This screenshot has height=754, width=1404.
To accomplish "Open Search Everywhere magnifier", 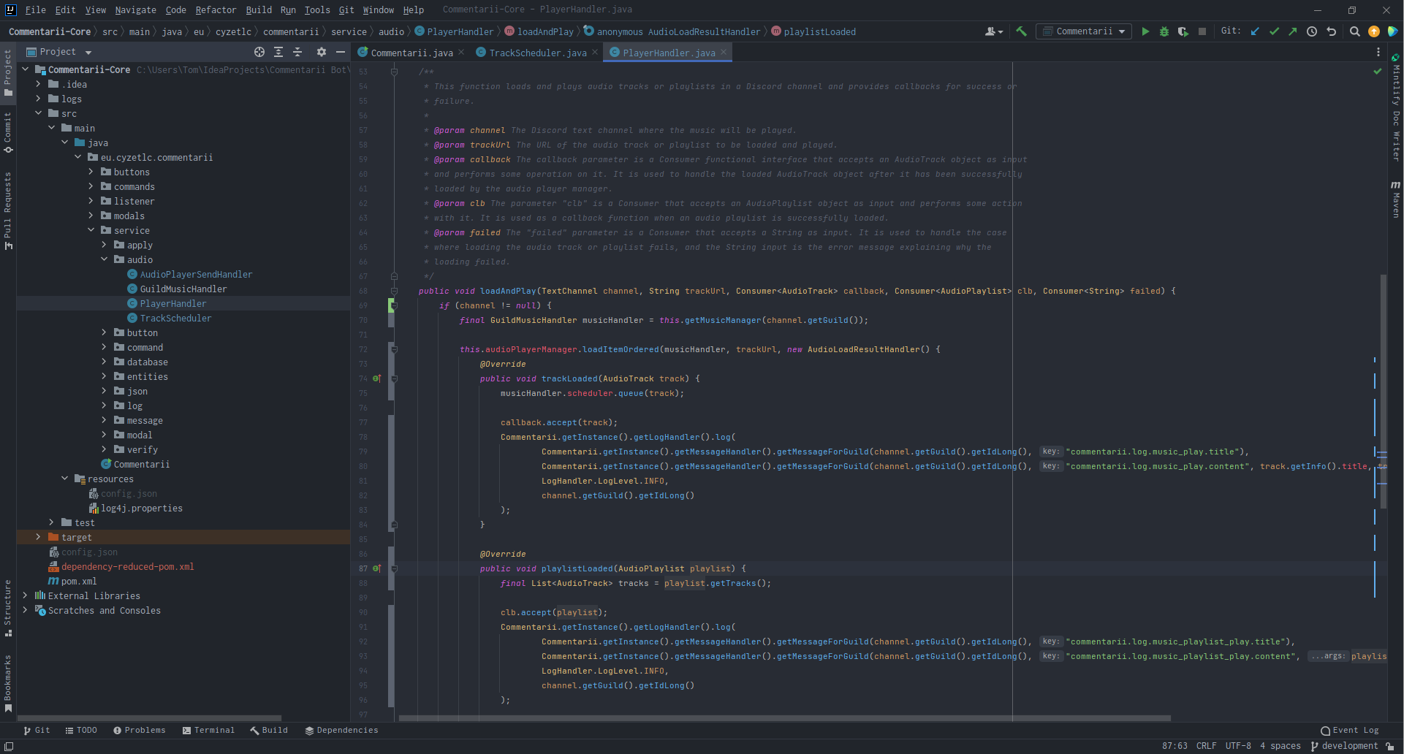I will [1354, 31].
